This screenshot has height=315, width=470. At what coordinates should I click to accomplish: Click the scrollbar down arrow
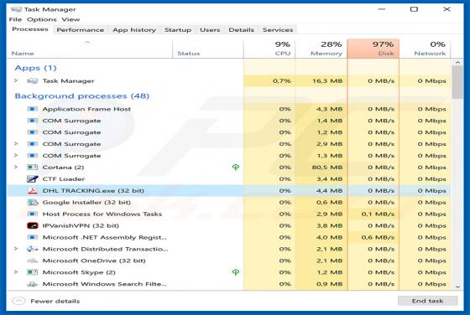click(457, 287)
